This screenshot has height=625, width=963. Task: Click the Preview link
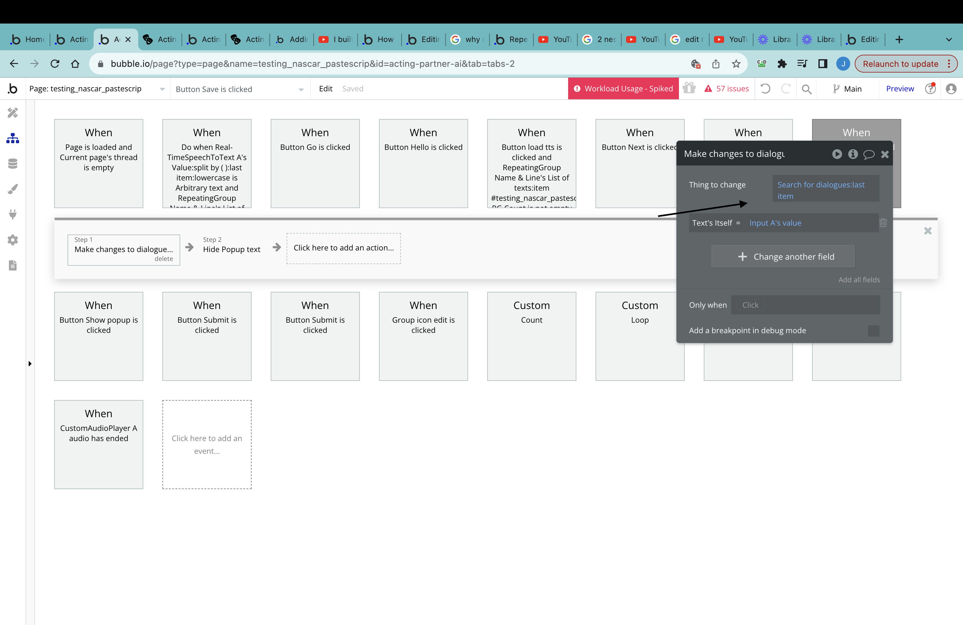900,89
